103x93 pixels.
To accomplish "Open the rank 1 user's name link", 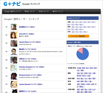I will pos(22,27).
